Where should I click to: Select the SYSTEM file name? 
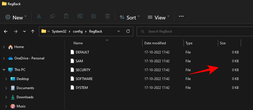point(82,88)
